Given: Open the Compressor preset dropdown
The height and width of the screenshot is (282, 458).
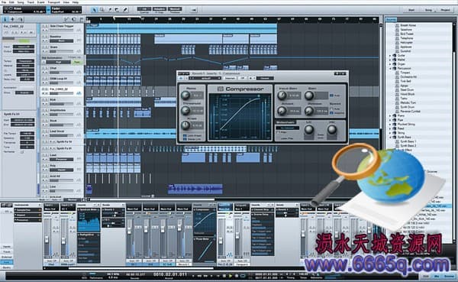Looking at the screenshot, I should coord(205,78).
